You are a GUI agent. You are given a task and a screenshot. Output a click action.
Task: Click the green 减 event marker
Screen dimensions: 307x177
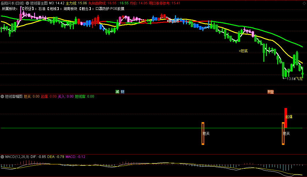(117, 92)
